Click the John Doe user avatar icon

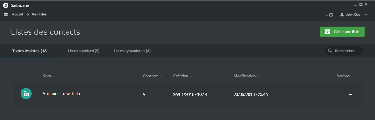[342, 15]
